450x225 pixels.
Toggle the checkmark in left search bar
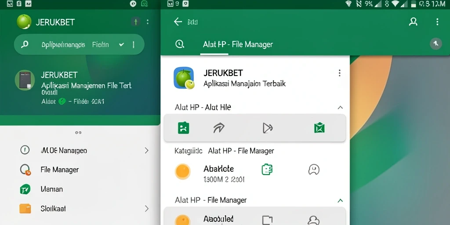[121, 44]
